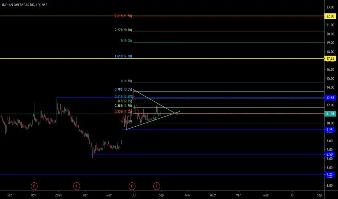This screenshot has width=338, height=199.
Task: Click the 1(14.50) Fibonacci label
Action: pyautogui.click(x=126, y=81)
